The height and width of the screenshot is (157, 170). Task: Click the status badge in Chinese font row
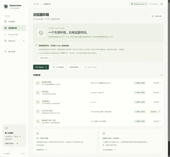140,112
